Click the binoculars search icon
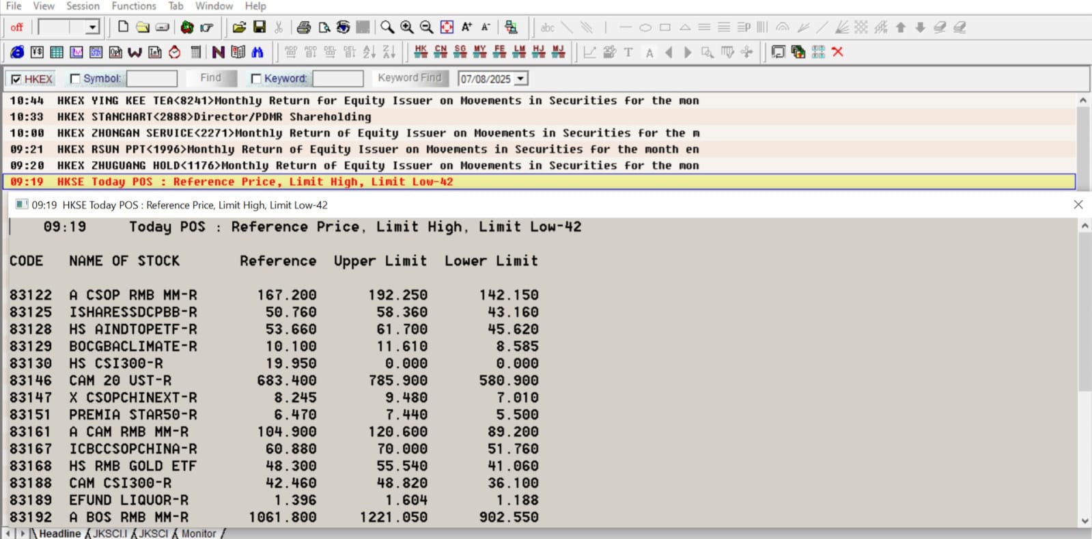Screen dimensions: 1092x539 pyautogui.click(x=257, y=52)
